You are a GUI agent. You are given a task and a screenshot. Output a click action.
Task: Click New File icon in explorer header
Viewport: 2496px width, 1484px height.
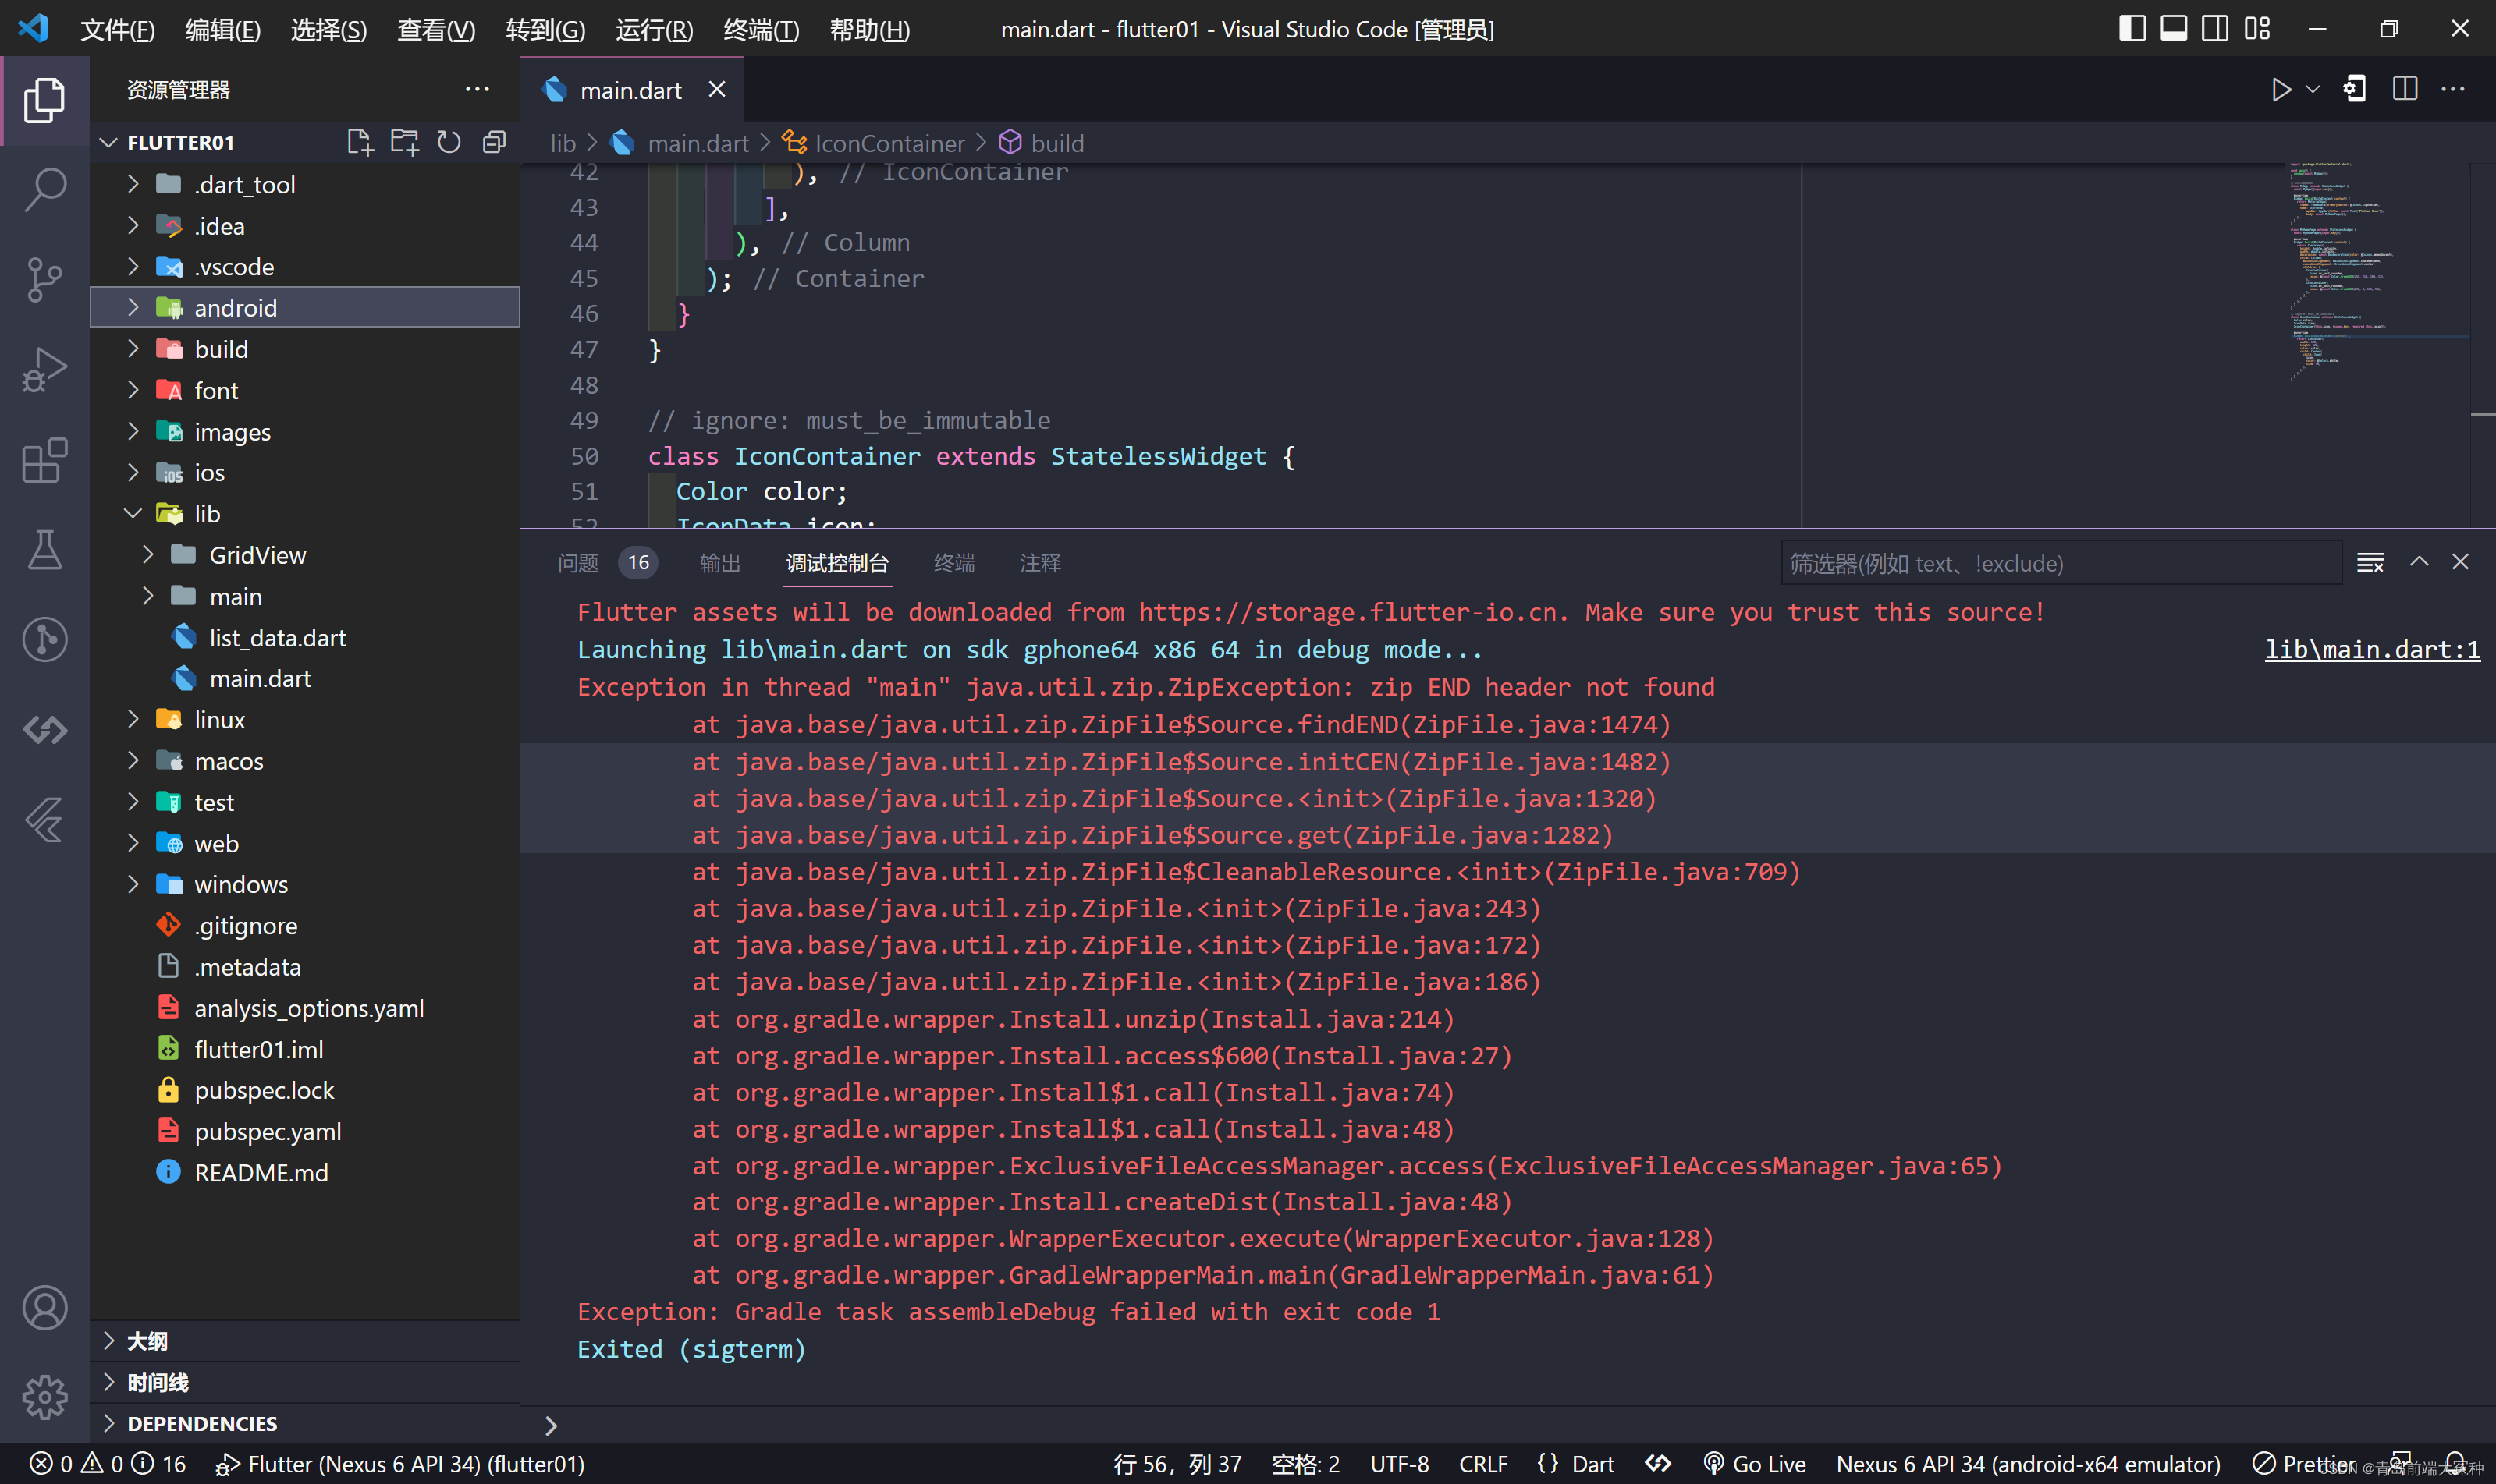click(x=359, y=142)
